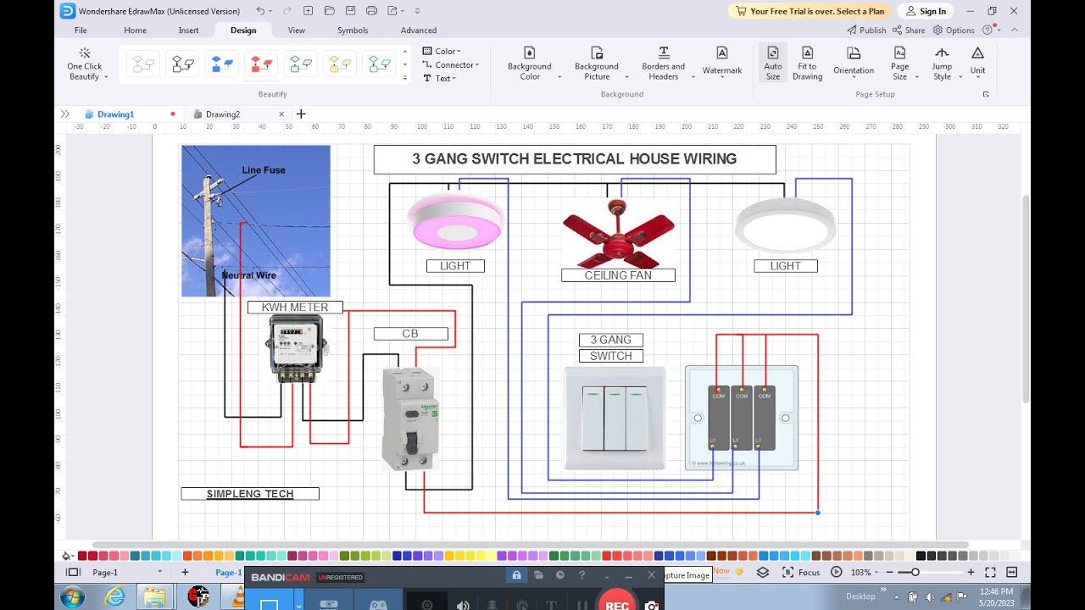
Task: Close the Drawing2 tab
Action: pos(281,114)
